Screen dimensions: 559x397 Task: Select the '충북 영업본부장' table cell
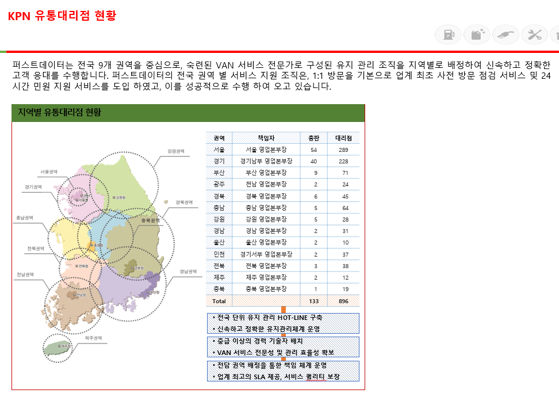pyautogui.click(x=266, y=289)
